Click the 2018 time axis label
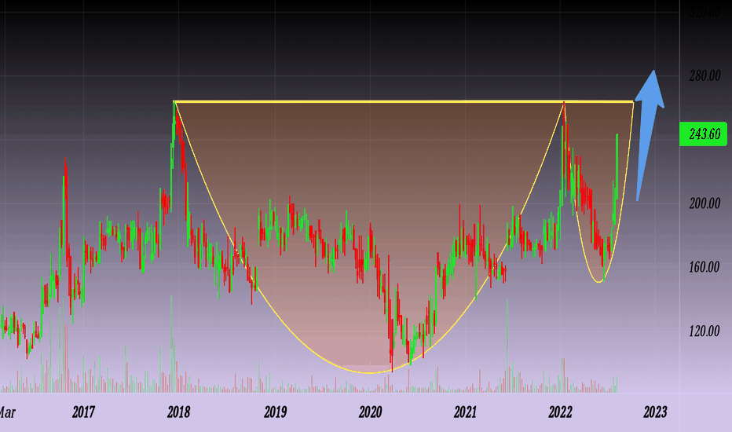 [179, 412]
